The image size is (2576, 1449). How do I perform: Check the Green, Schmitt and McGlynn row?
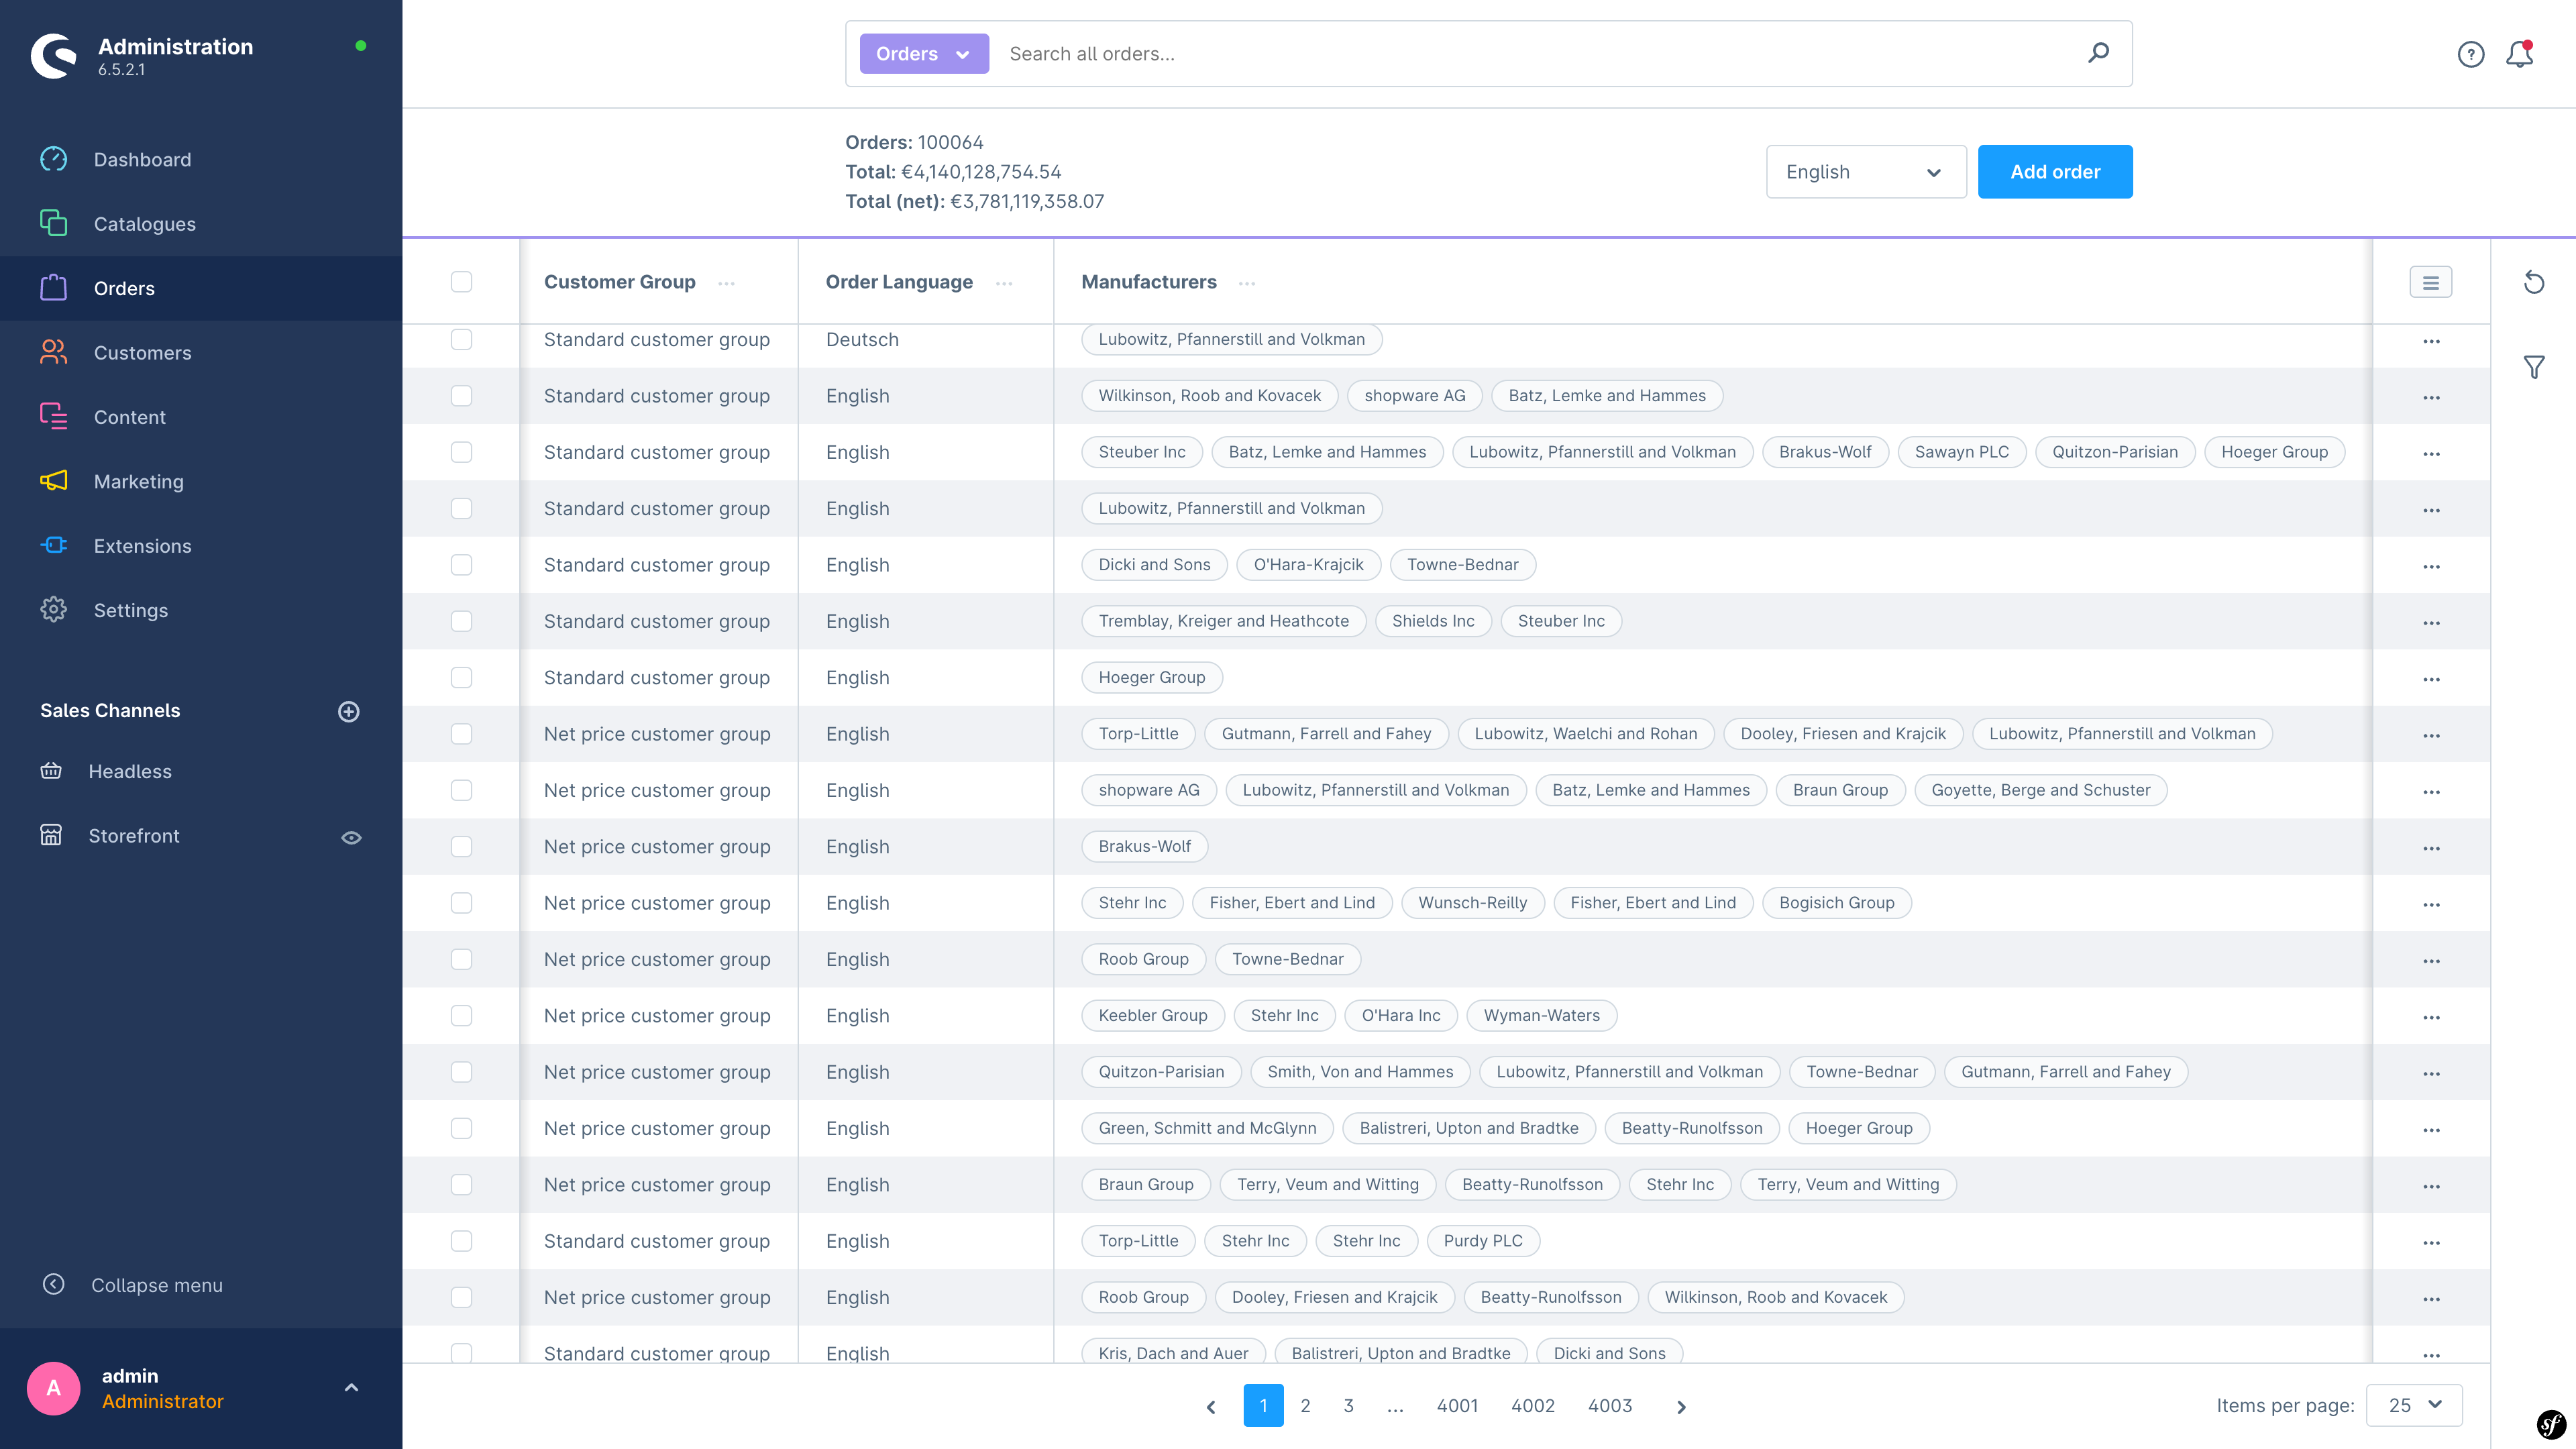pos(461,1128)
